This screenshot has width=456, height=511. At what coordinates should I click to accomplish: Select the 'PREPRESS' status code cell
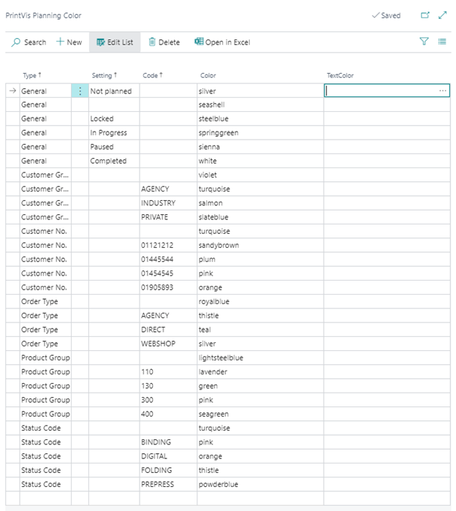[168, 484]
